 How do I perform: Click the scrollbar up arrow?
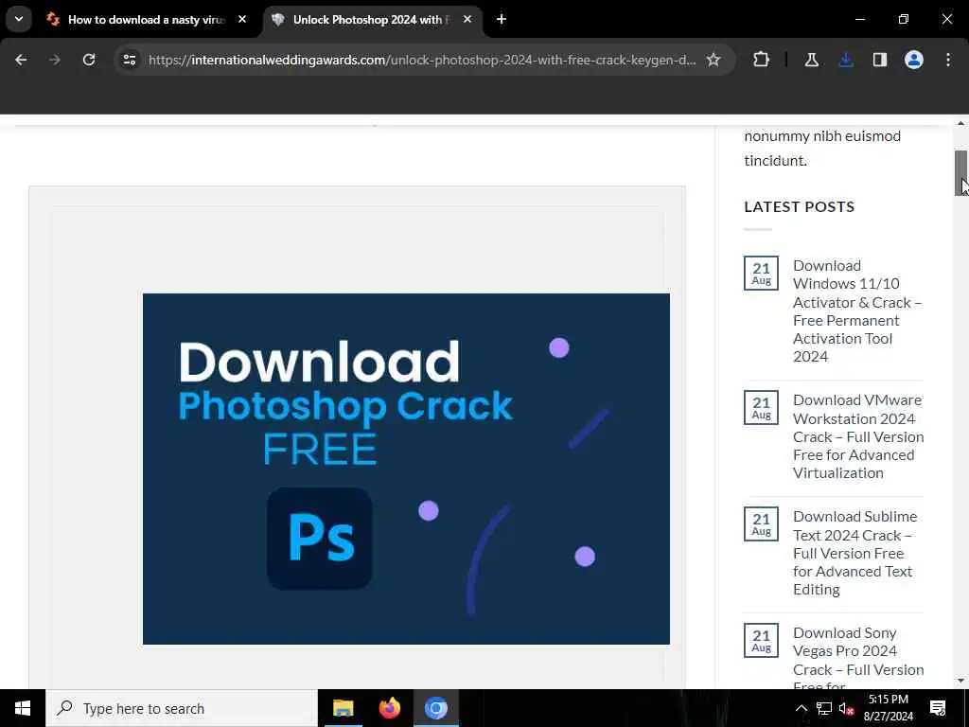click(961, 123)
